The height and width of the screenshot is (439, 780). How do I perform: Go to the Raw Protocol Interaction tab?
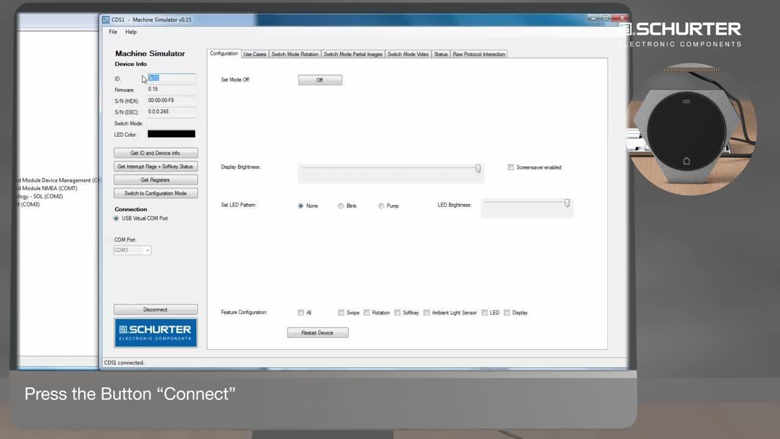point(479,54)
